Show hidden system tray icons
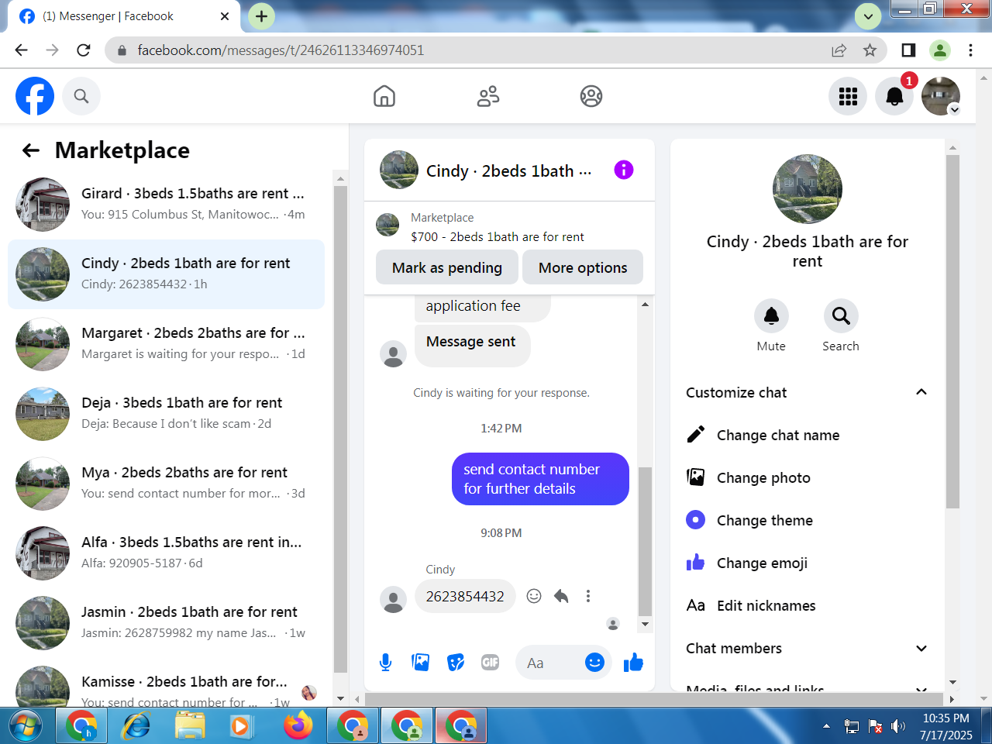The height and width of the screenshot is (744, 992). coord(826,726)
